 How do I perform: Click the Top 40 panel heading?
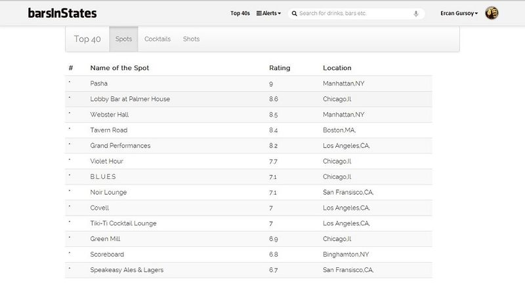click(x=87, y=39)
